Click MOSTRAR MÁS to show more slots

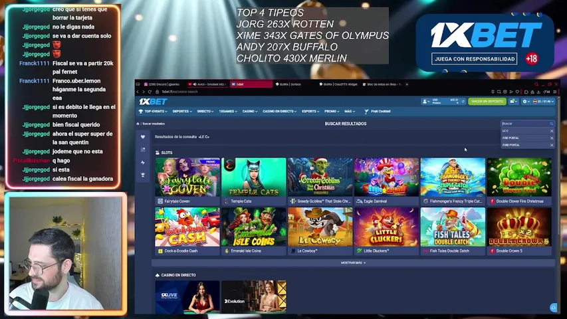[353, 263]
